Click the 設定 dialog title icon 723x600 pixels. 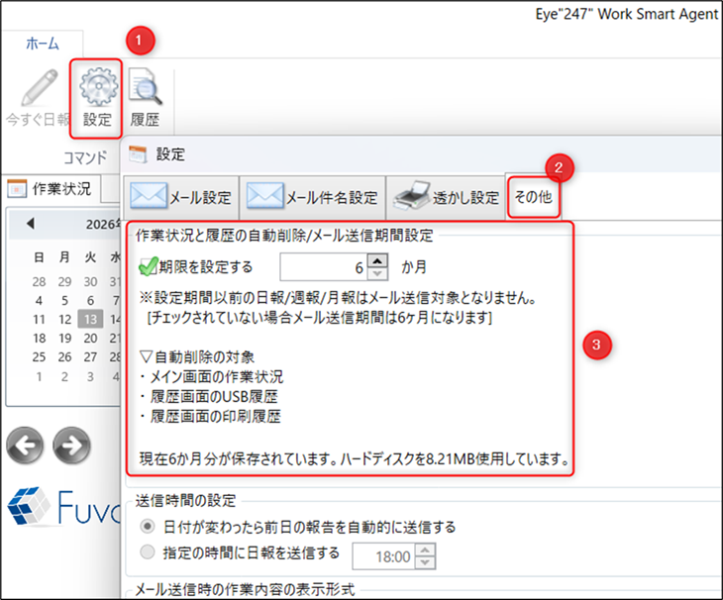139,154
